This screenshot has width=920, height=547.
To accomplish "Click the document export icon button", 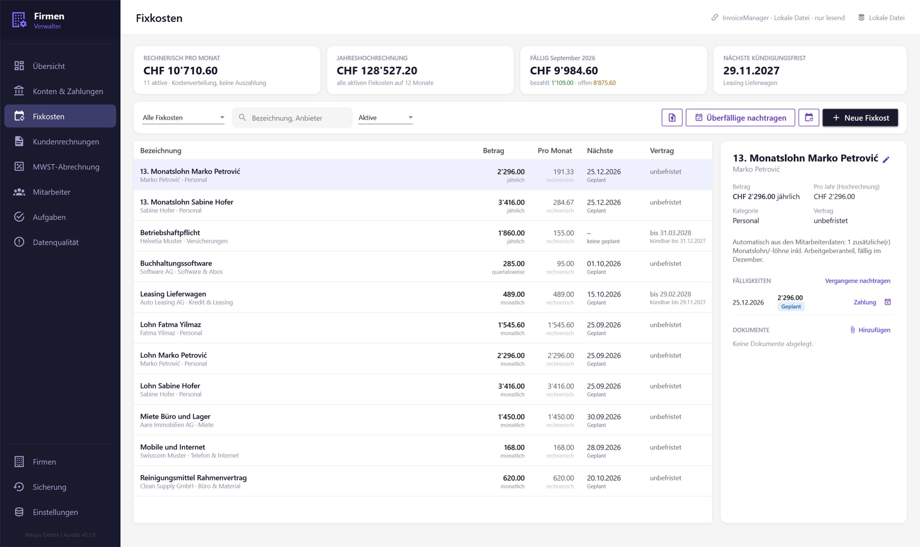I will [x=672, y=118].
